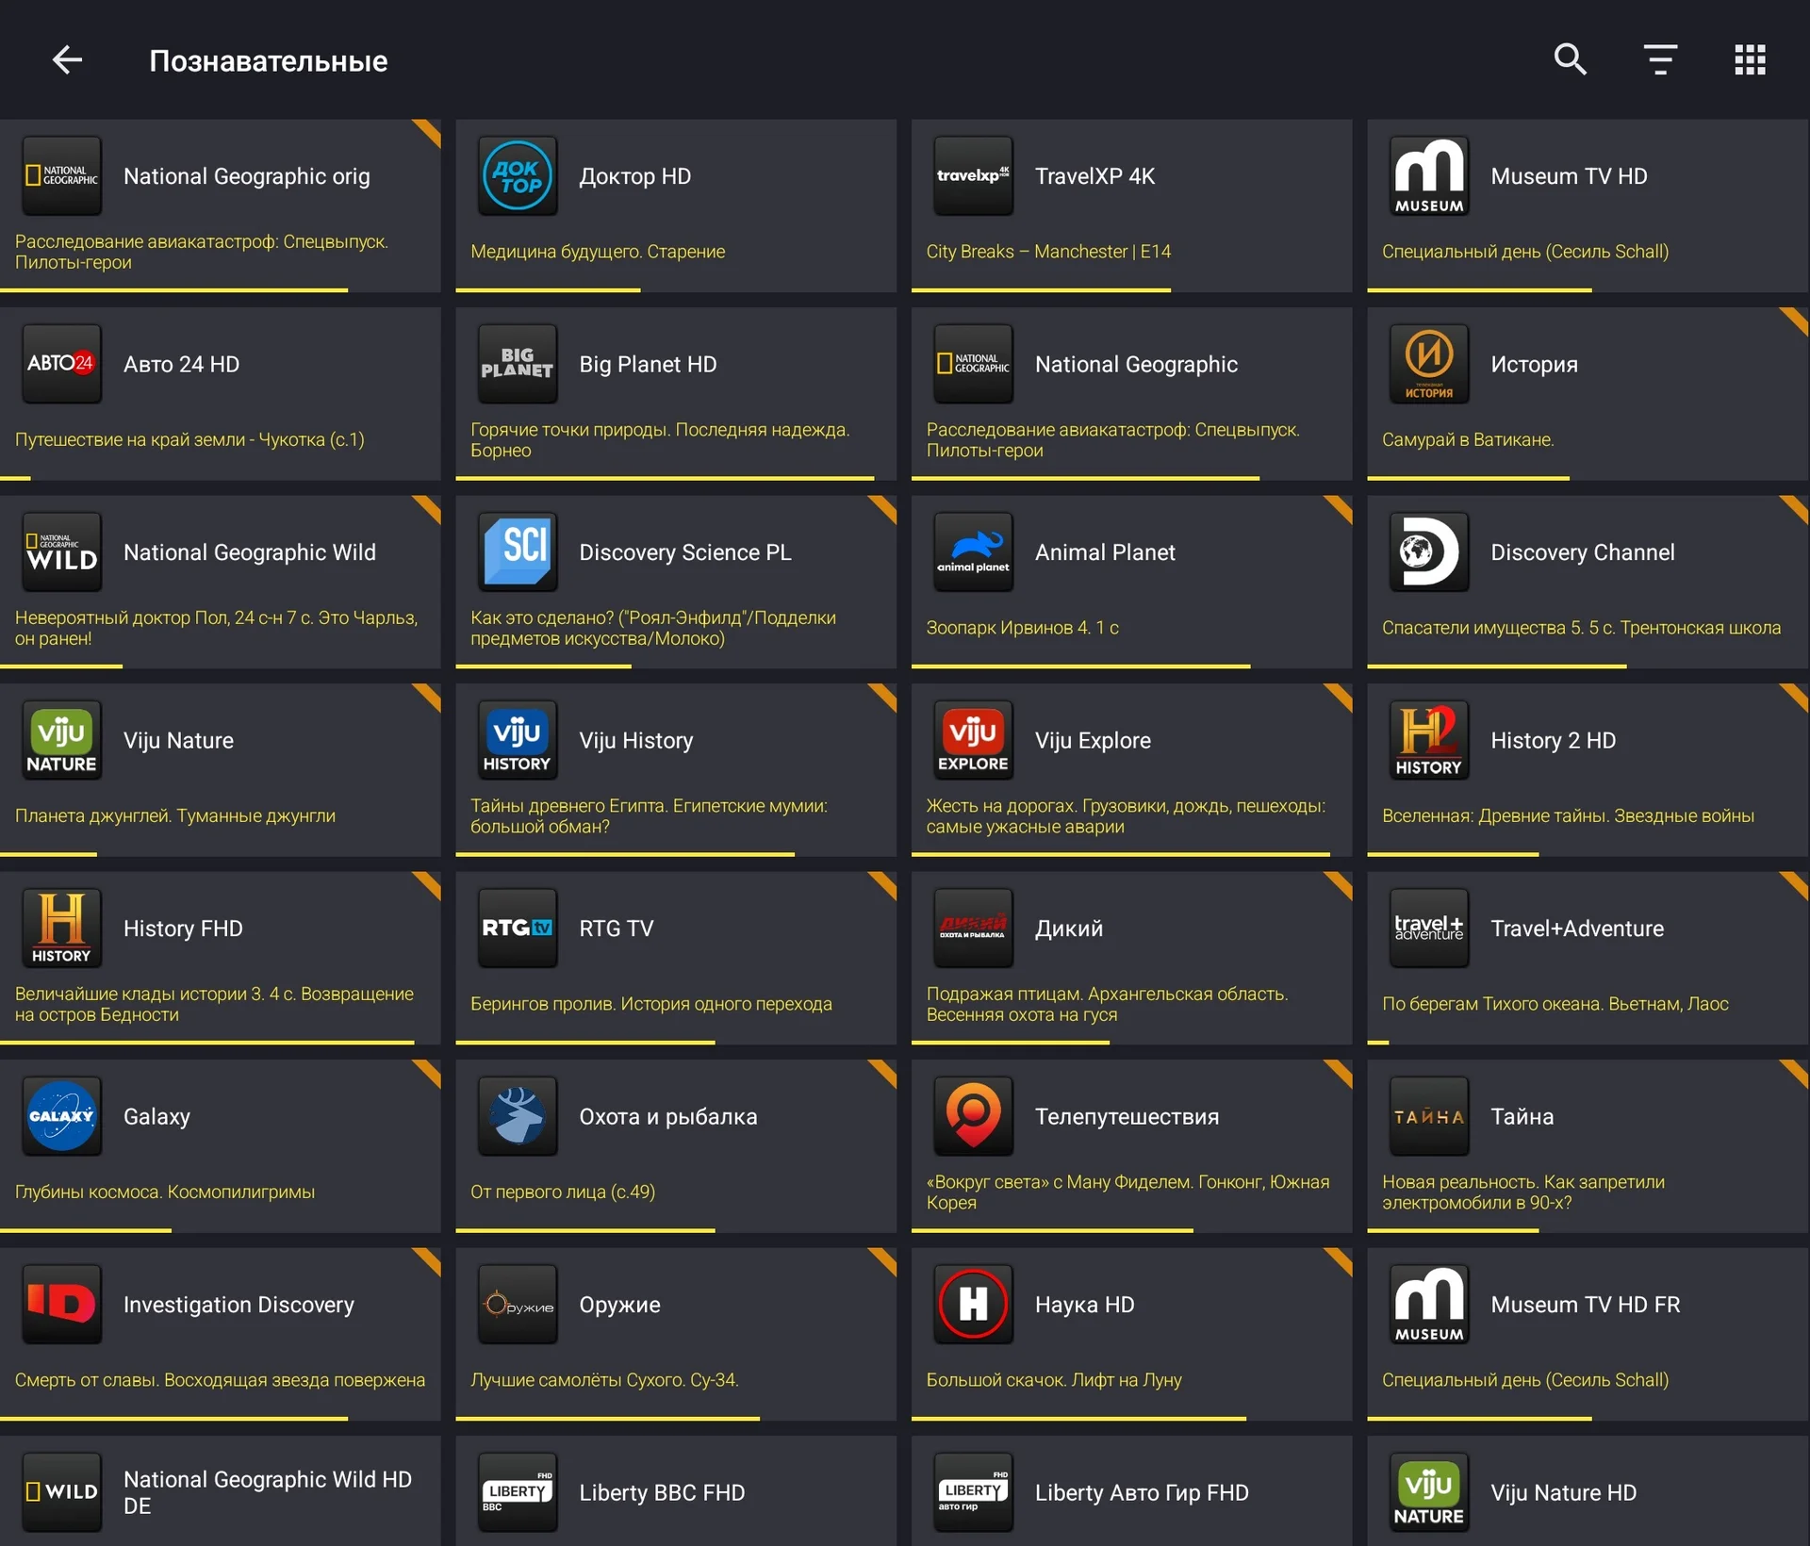Tap the History 2 HD logo
Viewport: 1810px width, 1546px height.
1429,740
